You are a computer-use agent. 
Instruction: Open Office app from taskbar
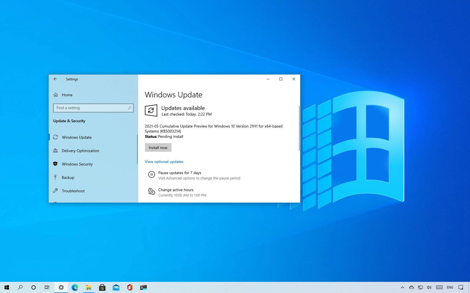coord(130,287)
